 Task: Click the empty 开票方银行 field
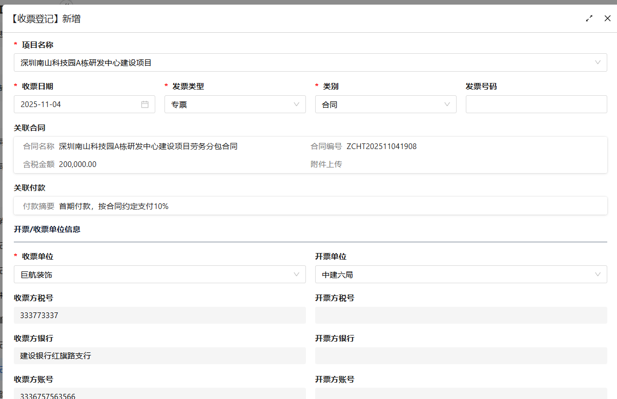pos(461,355)
